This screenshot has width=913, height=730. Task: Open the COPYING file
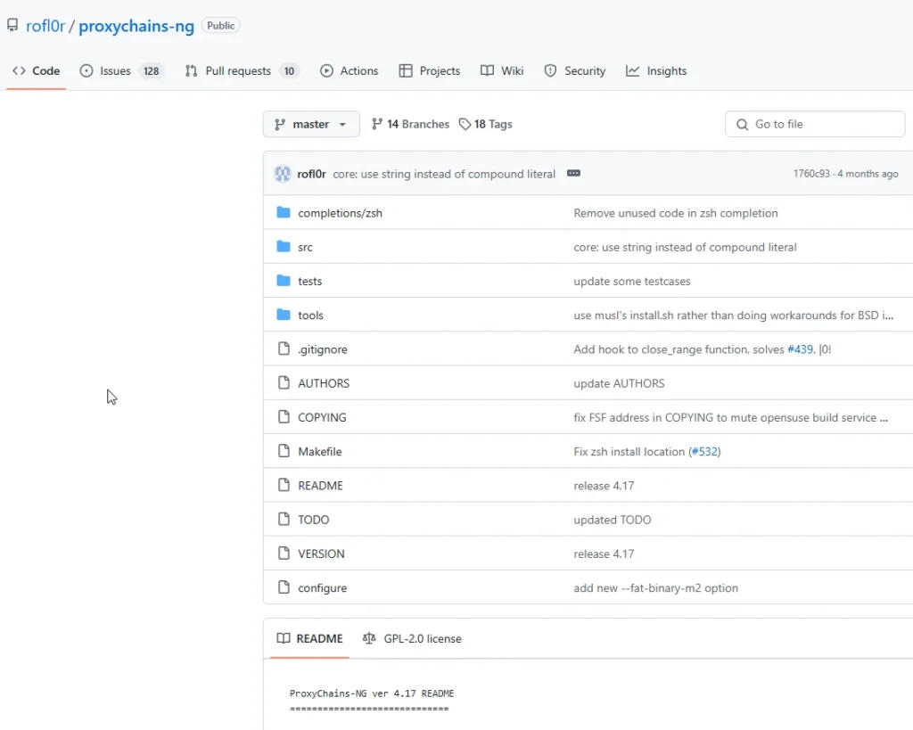pyautogui.click(x=322, y=417)
